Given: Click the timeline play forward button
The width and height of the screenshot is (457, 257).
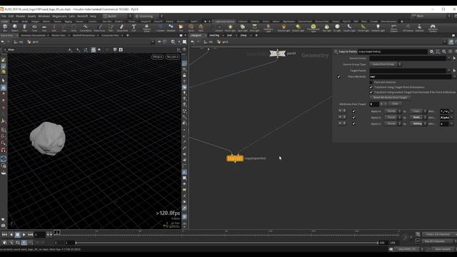Looking at the screenshot, I should (x=24, y=235).
